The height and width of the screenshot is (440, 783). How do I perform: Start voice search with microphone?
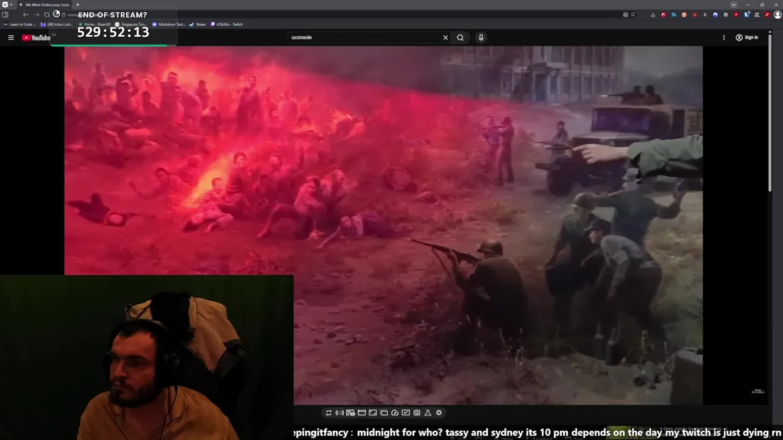481,37
